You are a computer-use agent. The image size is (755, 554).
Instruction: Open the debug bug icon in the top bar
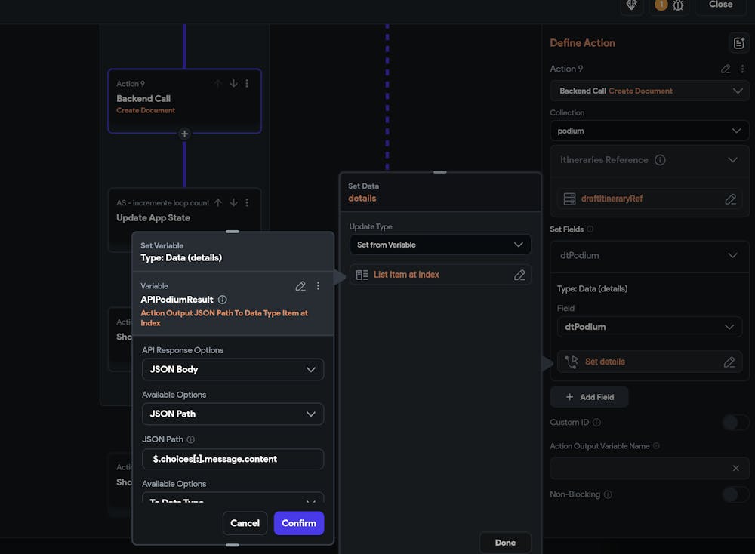[678, 5]
